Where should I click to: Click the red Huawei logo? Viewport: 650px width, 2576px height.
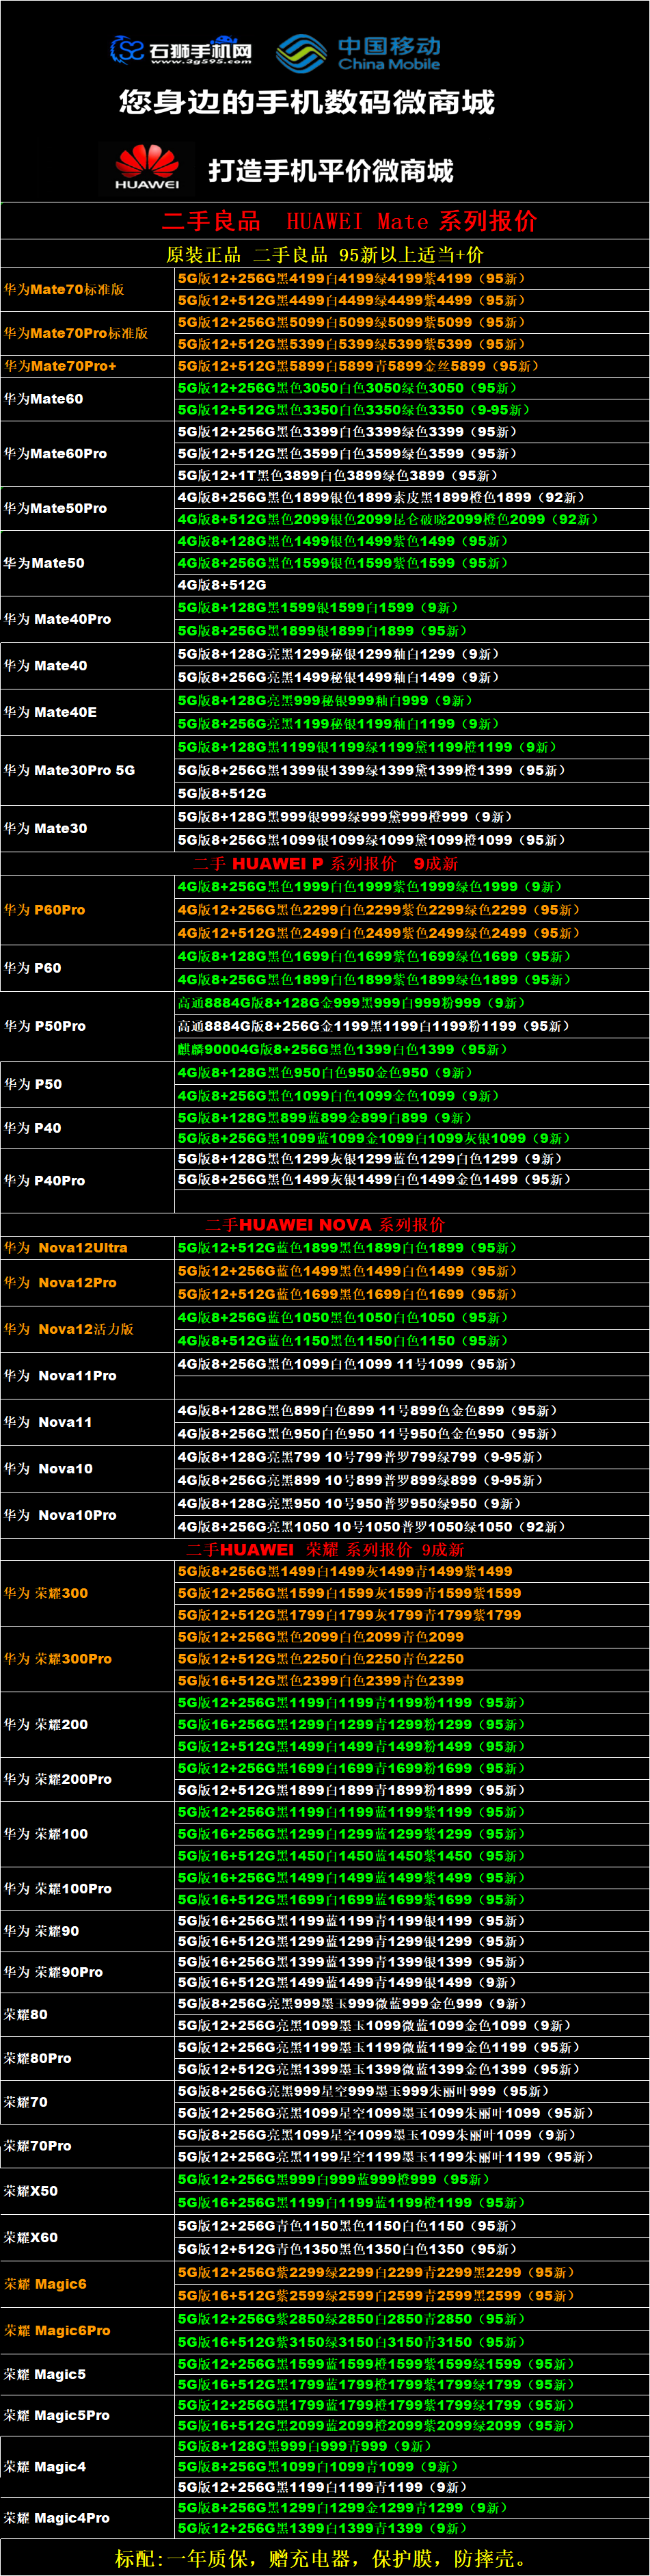[147, 167]
